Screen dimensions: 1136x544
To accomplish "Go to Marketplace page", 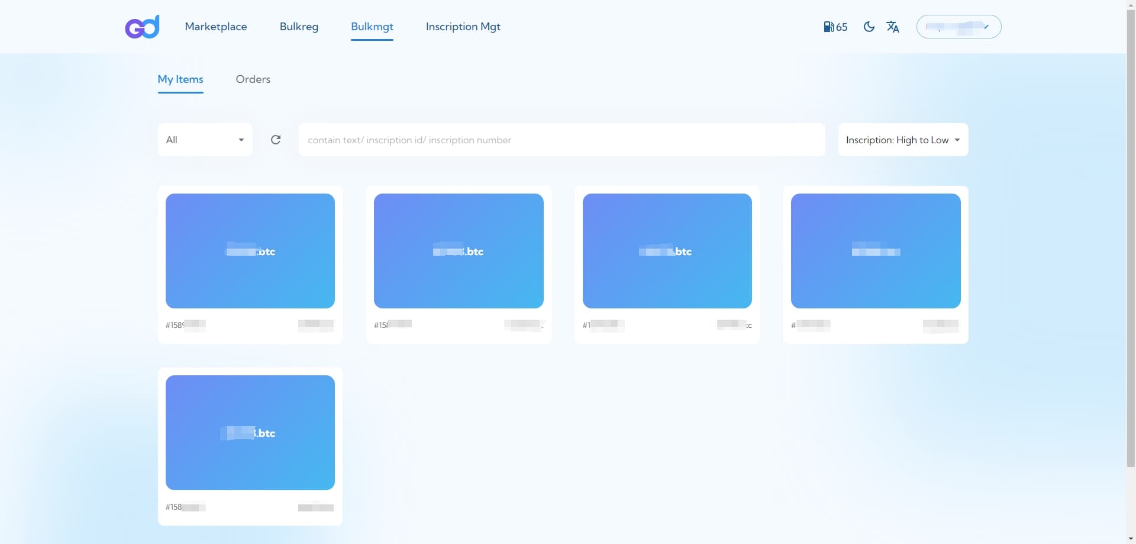I will 216,27.
